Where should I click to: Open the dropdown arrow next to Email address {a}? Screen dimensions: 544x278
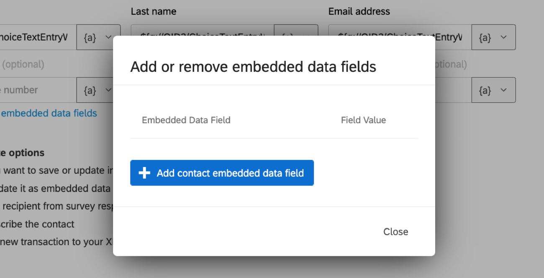click(x=504, y=37)
